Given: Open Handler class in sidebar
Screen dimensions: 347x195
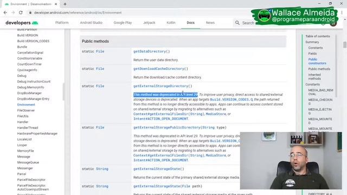Looking at the screenshot, I should (x=23, y=122).
